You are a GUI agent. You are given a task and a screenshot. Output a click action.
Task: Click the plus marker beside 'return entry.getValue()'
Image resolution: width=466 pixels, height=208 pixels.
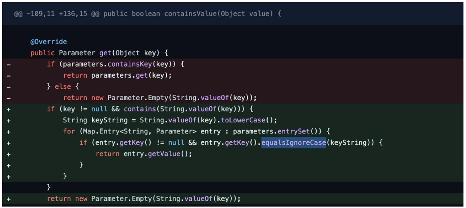(x=8, y=154)
